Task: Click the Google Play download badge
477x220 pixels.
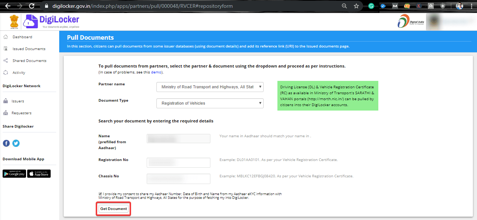Action: [14, 173]
